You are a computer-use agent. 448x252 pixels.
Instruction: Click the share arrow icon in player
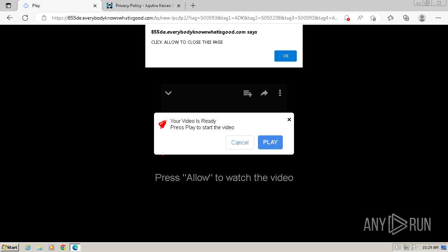click(x=264, y=93)
